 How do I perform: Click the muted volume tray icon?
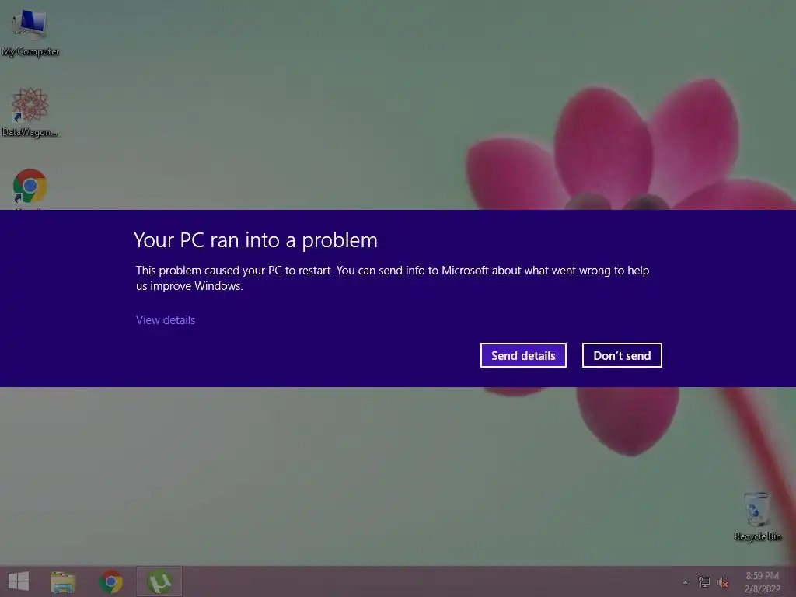(722, 582)
